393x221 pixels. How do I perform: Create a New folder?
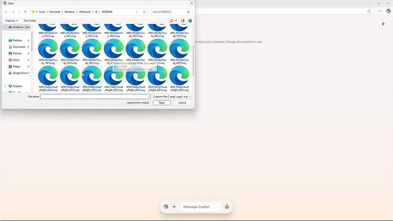(x=30, y=21)
